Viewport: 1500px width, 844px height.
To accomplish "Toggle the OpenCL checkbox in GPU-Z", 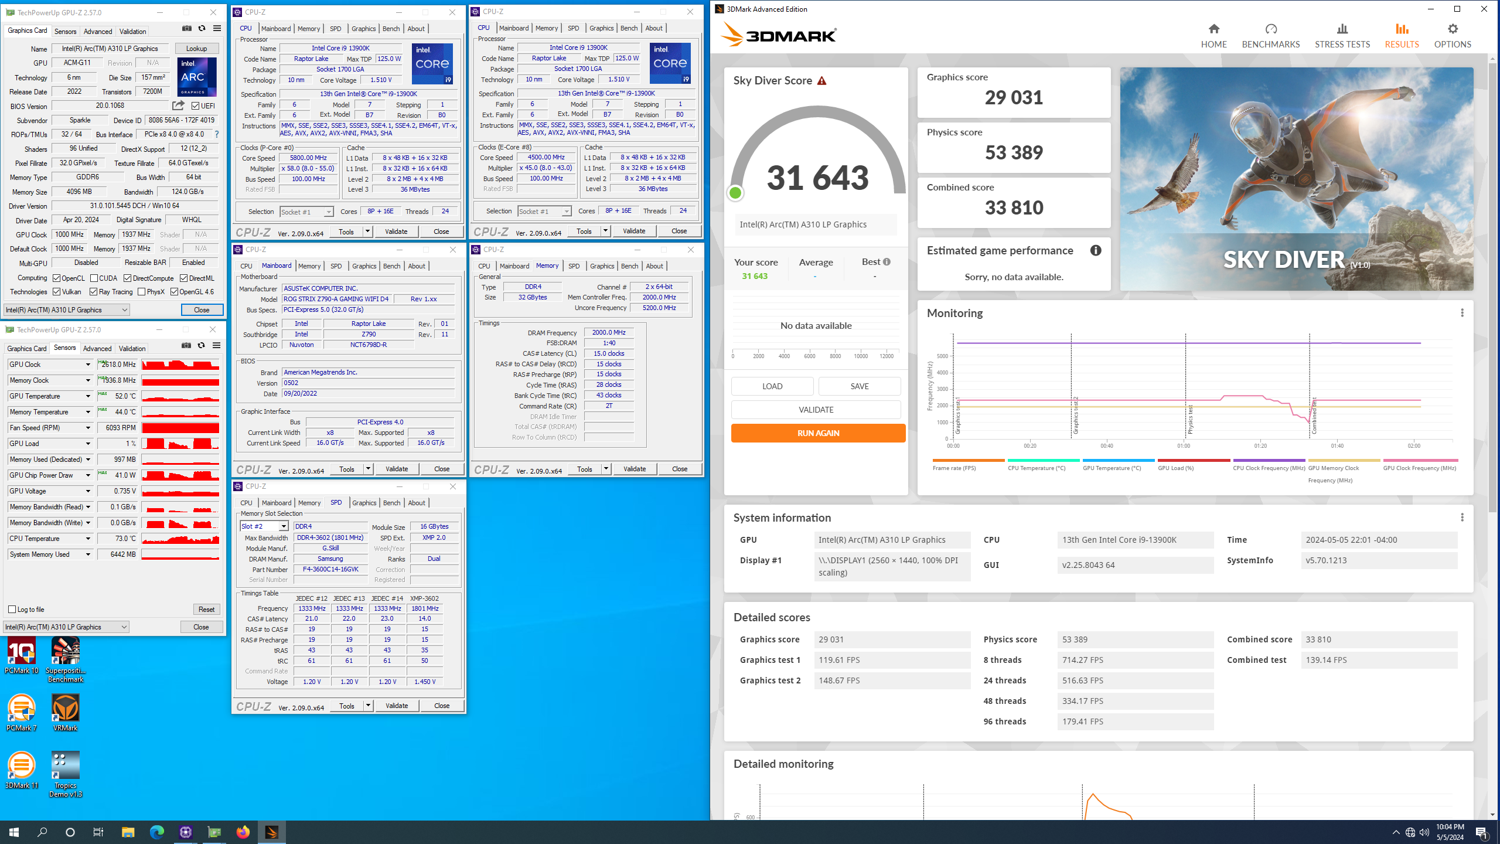I will click(x=57, y=278).
